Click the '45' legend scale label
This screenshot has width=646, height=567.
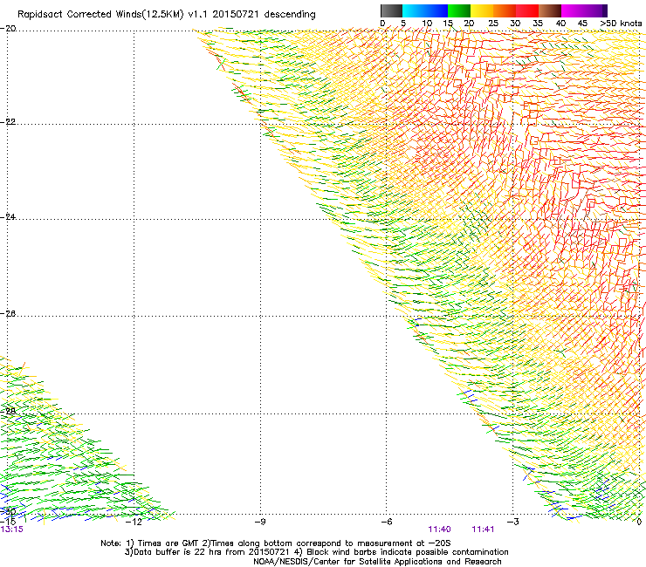tap(582, 24)
